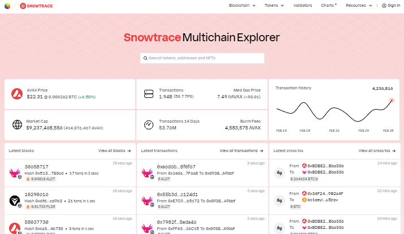Open the Validators page
This screenshot has height=234, width=404.
click(x=303, y=6)
